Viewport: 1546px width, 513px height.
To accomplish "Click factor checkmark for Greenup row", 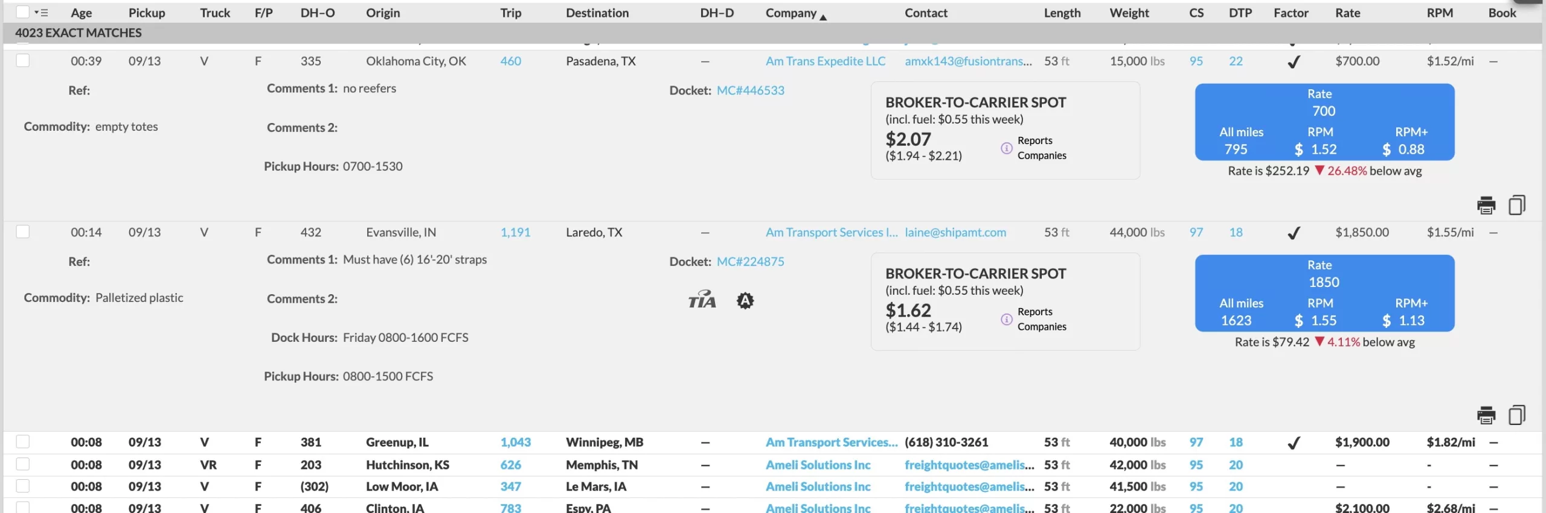I will coord(1294,443).
